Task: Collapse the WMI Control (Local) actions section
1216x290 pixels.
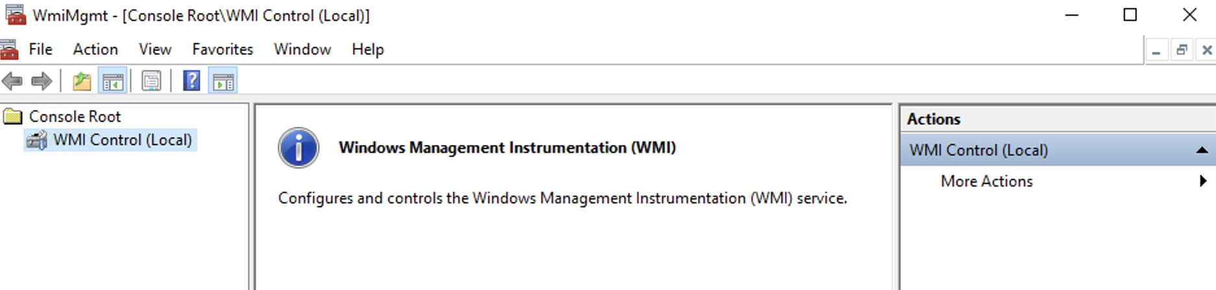Action: pos(1202,150)
